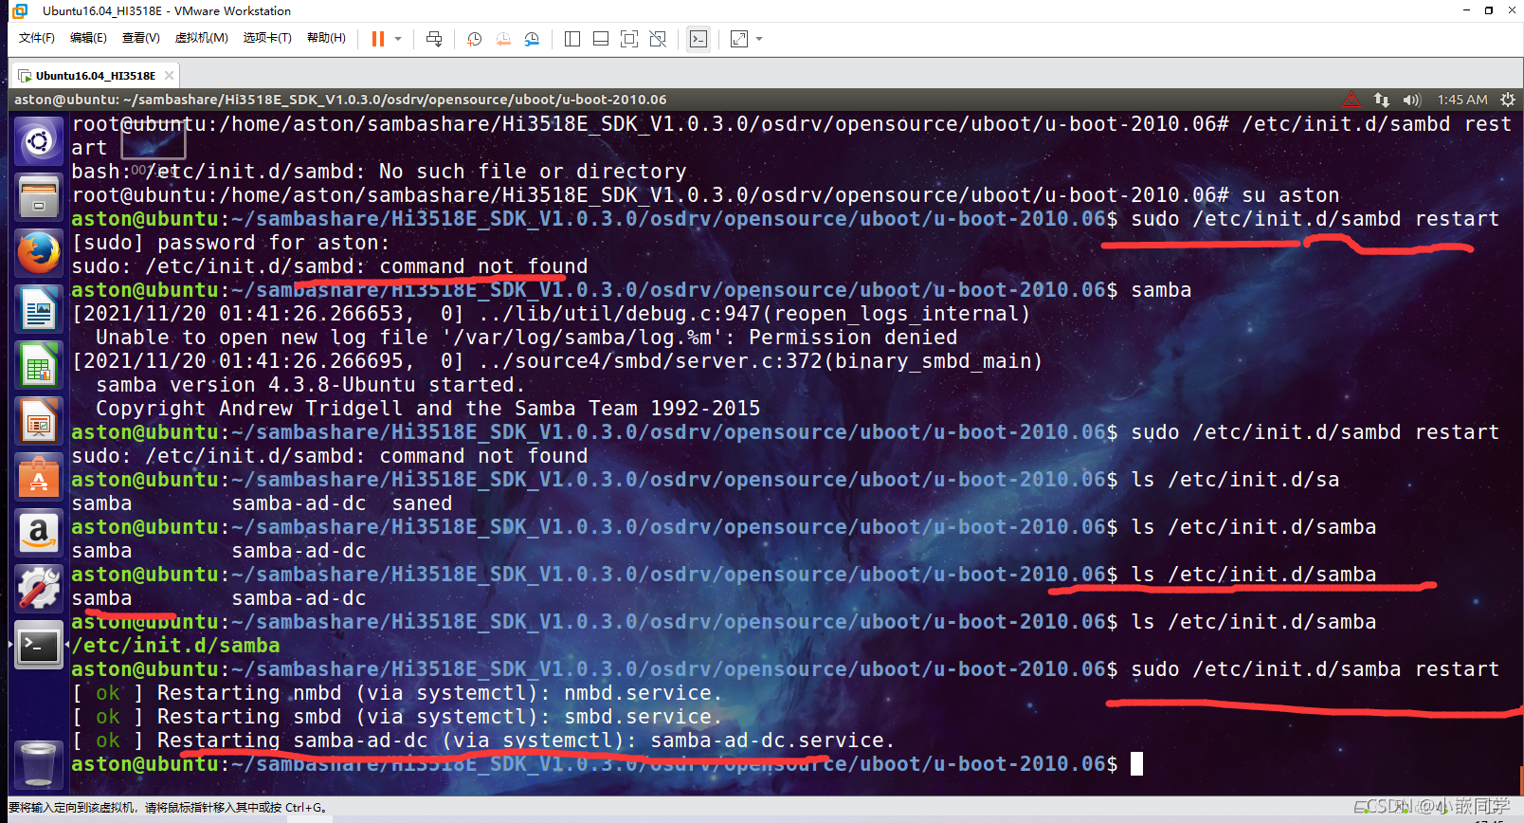Open LibreOffice Impress from the launcher

(x=39, y=421)
